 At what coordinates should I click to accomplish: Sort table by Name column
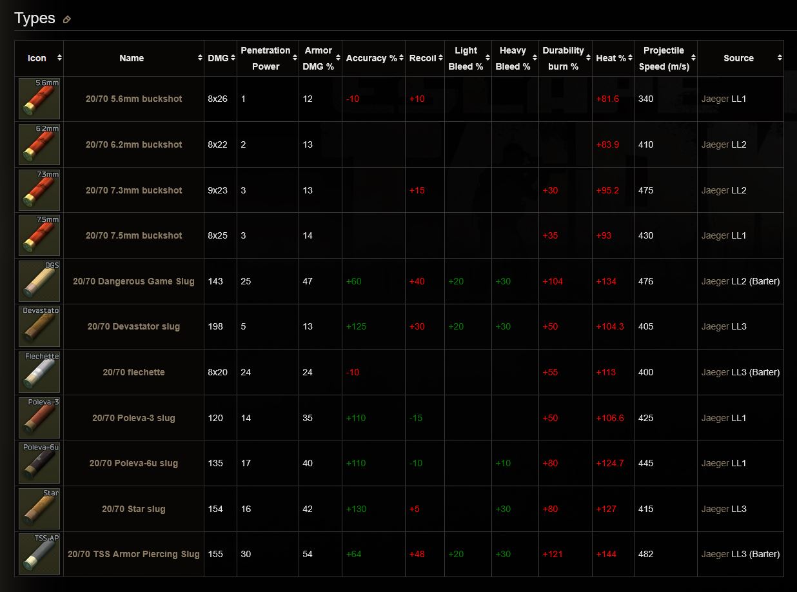(x=134, y=58)
